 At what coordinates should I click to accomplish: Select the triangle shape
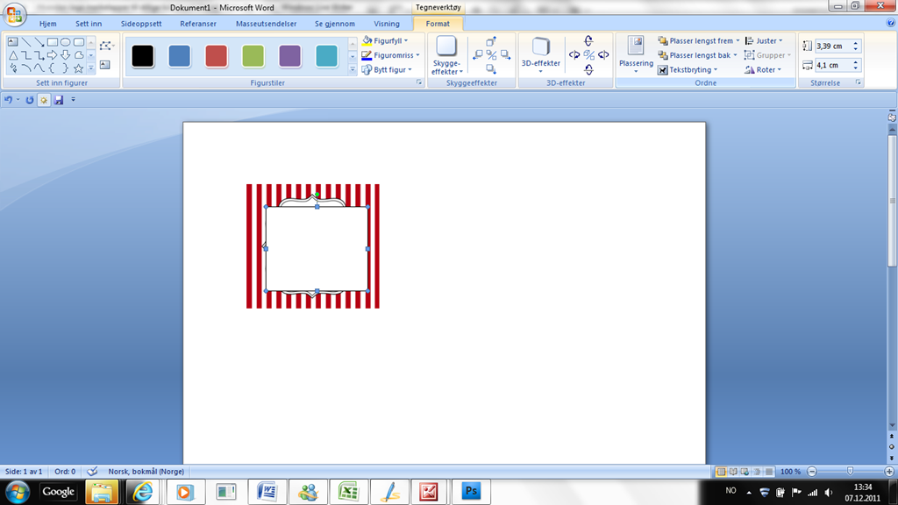pos(12,55)
